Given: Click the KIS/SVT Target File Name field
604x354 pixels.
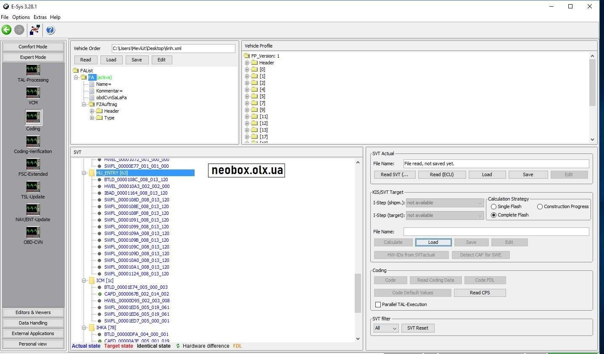Looking at the screenshot, I should coord(496,232).
